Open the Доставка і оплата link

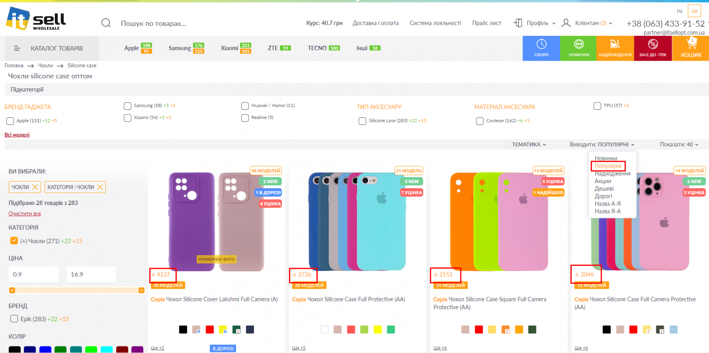pyautogui.click(x=375, y=23)
